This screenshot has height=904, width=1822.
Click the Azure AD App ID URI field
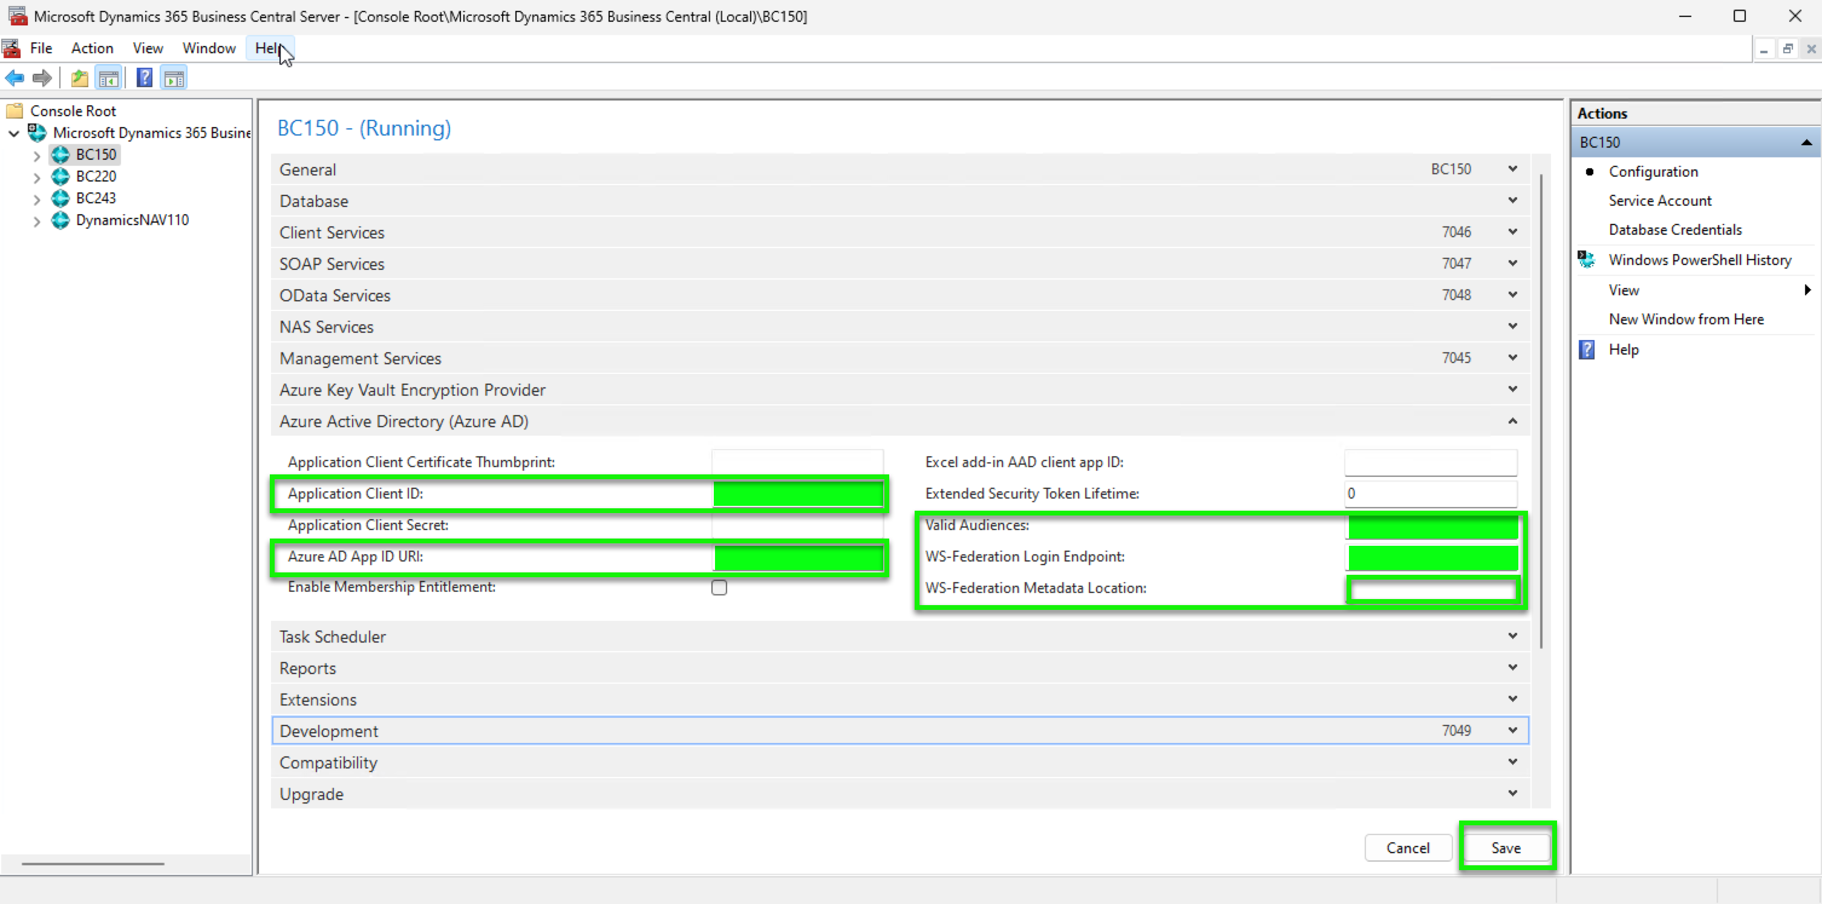798,557
